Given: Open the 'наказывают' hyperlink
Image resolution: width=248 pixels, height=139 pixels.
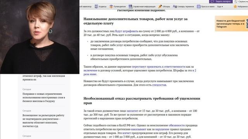Looking at the screenshot, I should pos(139,129).
